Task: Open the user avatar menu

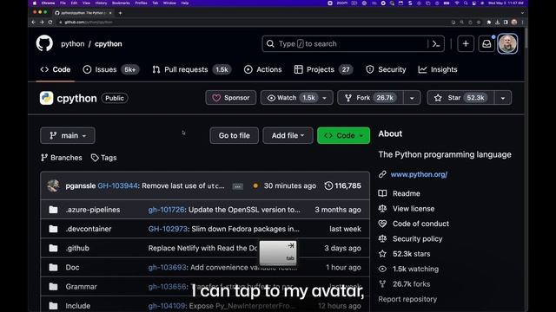Action: point(507,44)
